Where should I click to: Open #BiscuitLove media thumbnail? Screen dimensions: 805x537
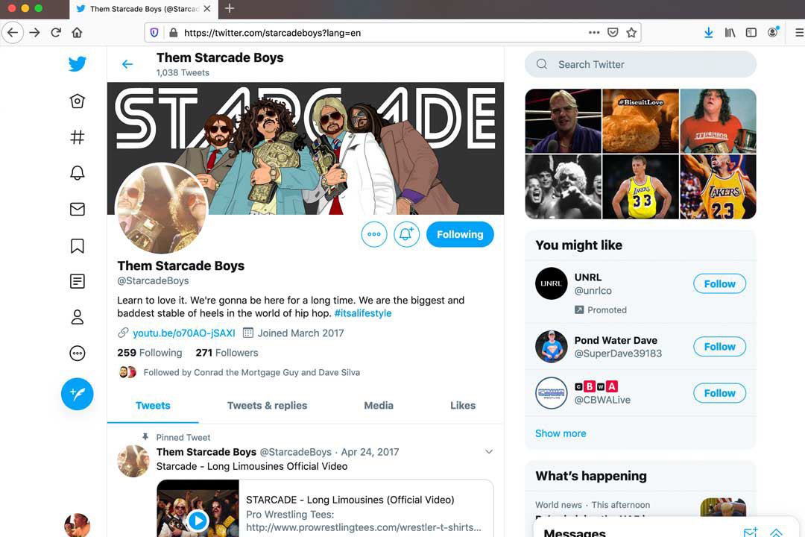click(640, 121)
